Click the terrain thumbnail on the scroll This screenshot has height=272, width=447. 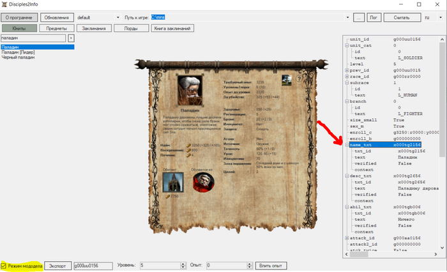coord(287,79)
